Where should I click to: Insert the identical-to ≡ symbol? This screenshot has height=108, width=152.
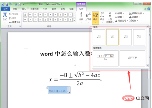tap(65, 19)
